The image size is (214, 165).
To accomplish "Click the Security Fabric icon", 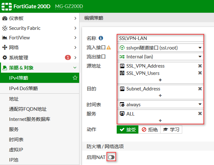I will pos(5,28).
